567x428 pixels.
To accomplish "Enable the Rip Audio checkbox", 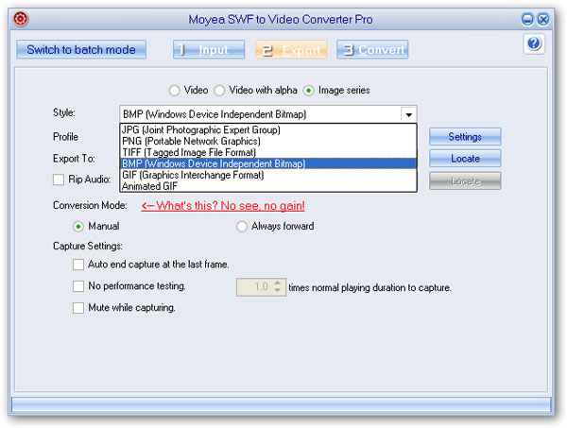I will 59,180.
